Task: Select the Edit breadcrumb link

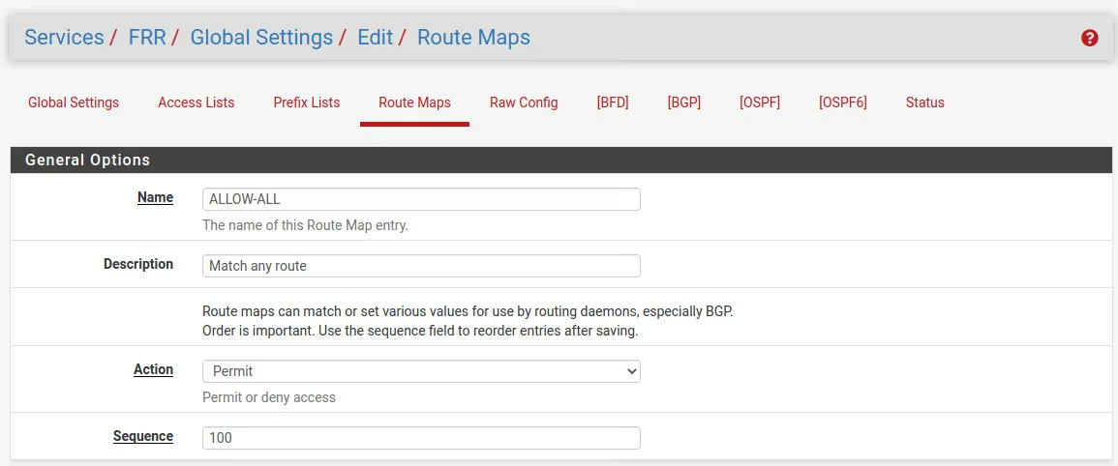Action: pos(375,38)
